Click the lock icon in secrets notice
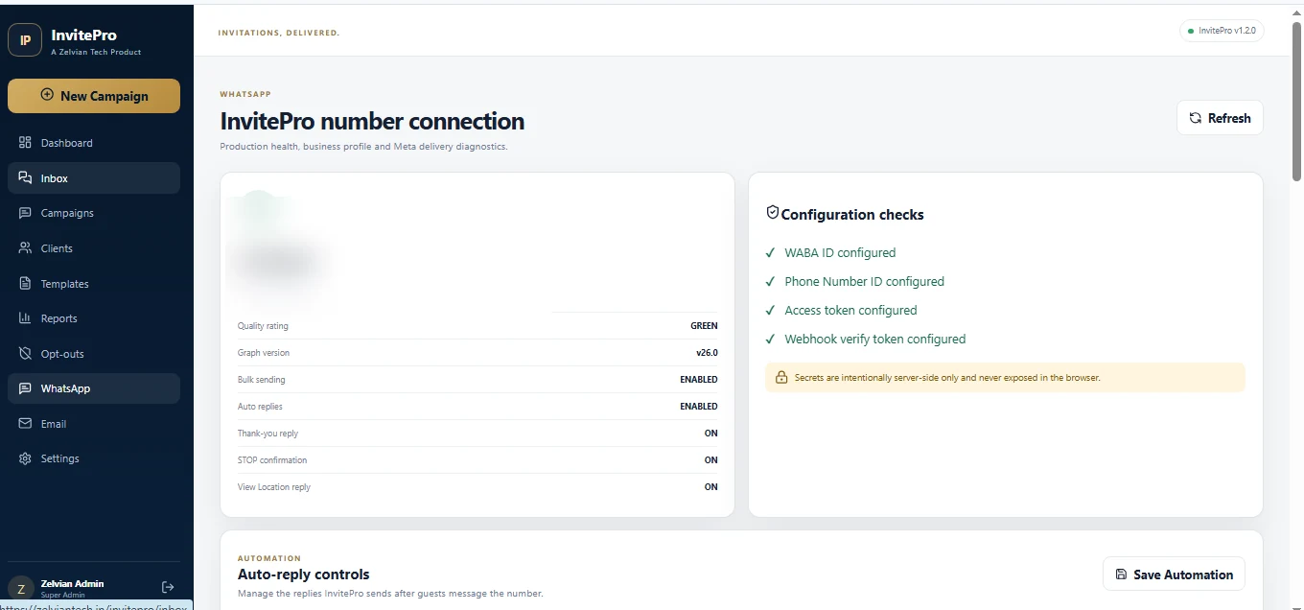1304x610 pixels. pyautogui.click(x=781, y=378)
